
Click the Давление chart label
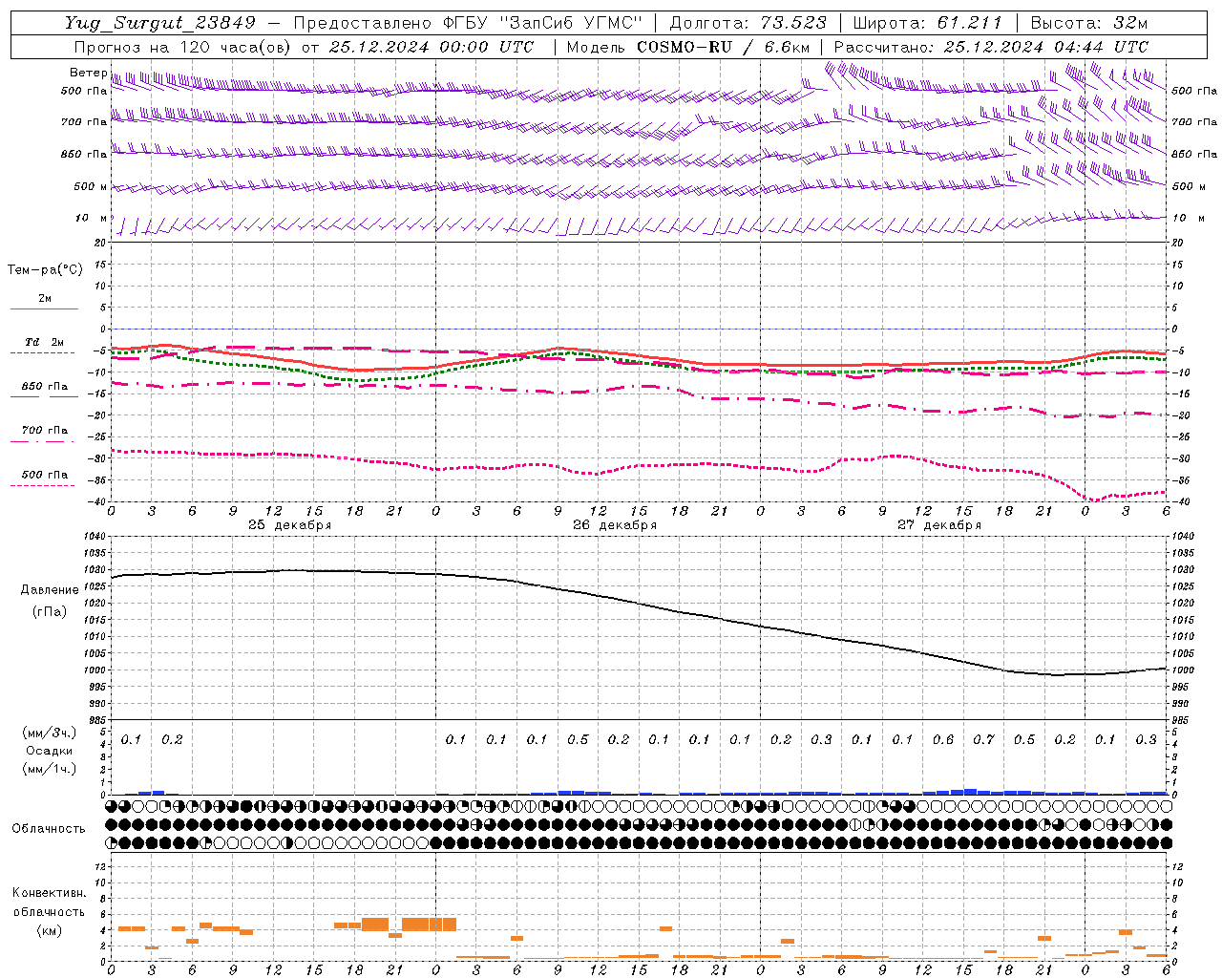[x=50, y=590]
